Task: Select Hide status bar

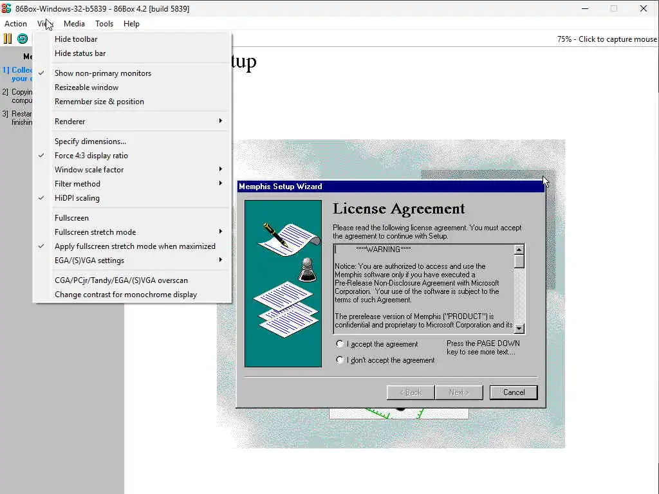Action: 132,53
